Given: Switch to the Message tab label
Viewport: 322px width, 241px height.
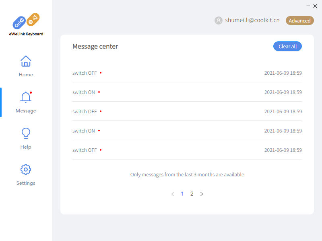Looking at the screenshot, I should click(26, 111).
